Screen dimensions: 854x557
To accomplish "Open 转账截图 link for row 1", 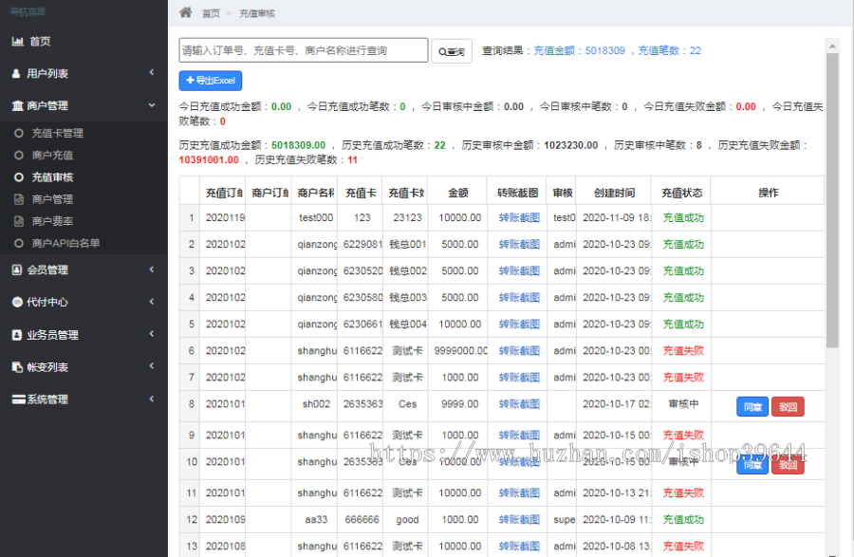I will point(519,218).
